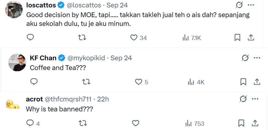Reply to loscattos's teh o ais tweet

point(30,38)
